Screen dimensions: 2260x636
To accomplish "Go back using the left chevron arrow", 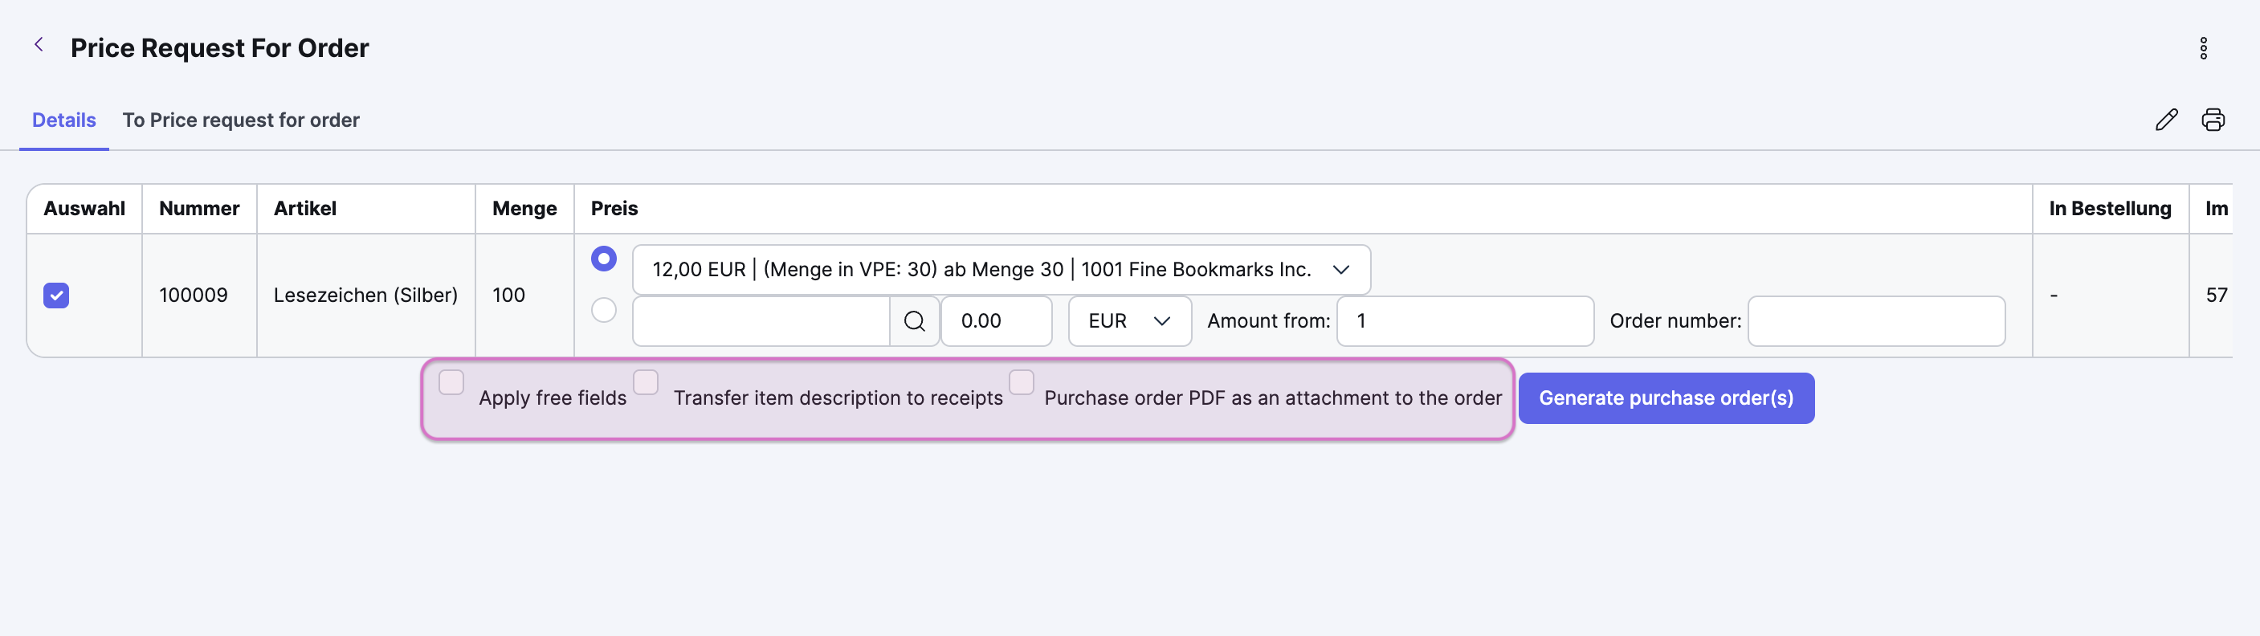I will [39, 45].
